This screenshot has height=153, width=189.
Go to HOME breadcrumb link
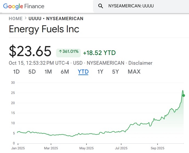[16, 19]
